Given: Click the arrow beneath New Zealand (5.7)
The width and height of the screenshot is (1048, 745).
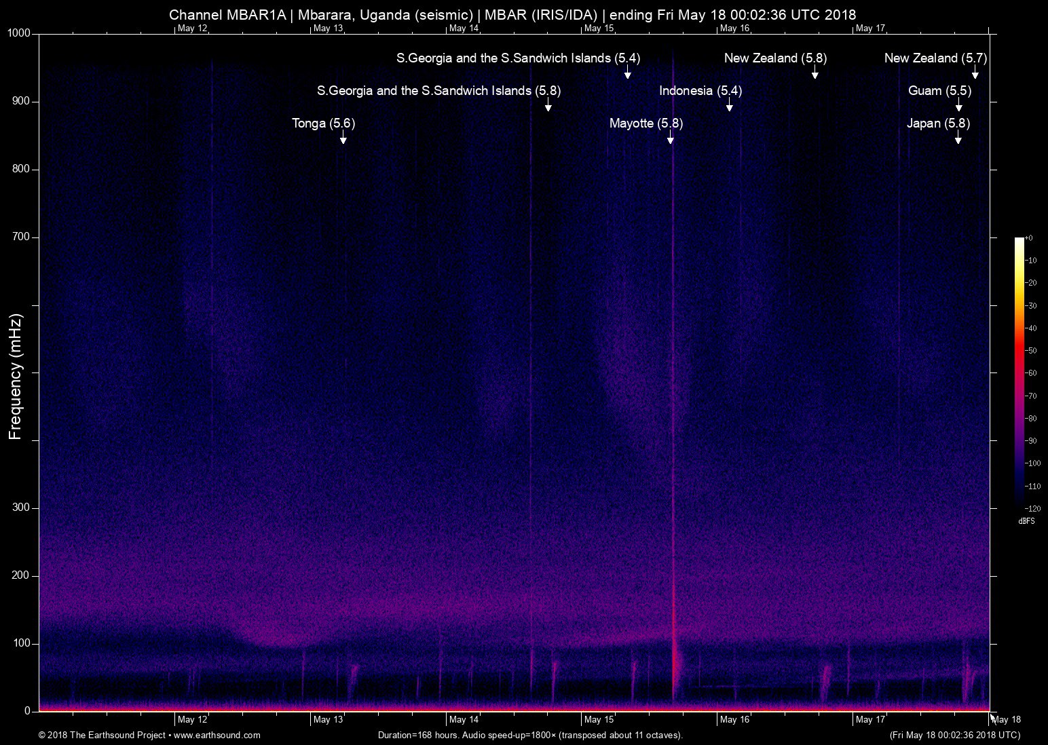Looking at the screenshot, I should click(x=975, y=73).
